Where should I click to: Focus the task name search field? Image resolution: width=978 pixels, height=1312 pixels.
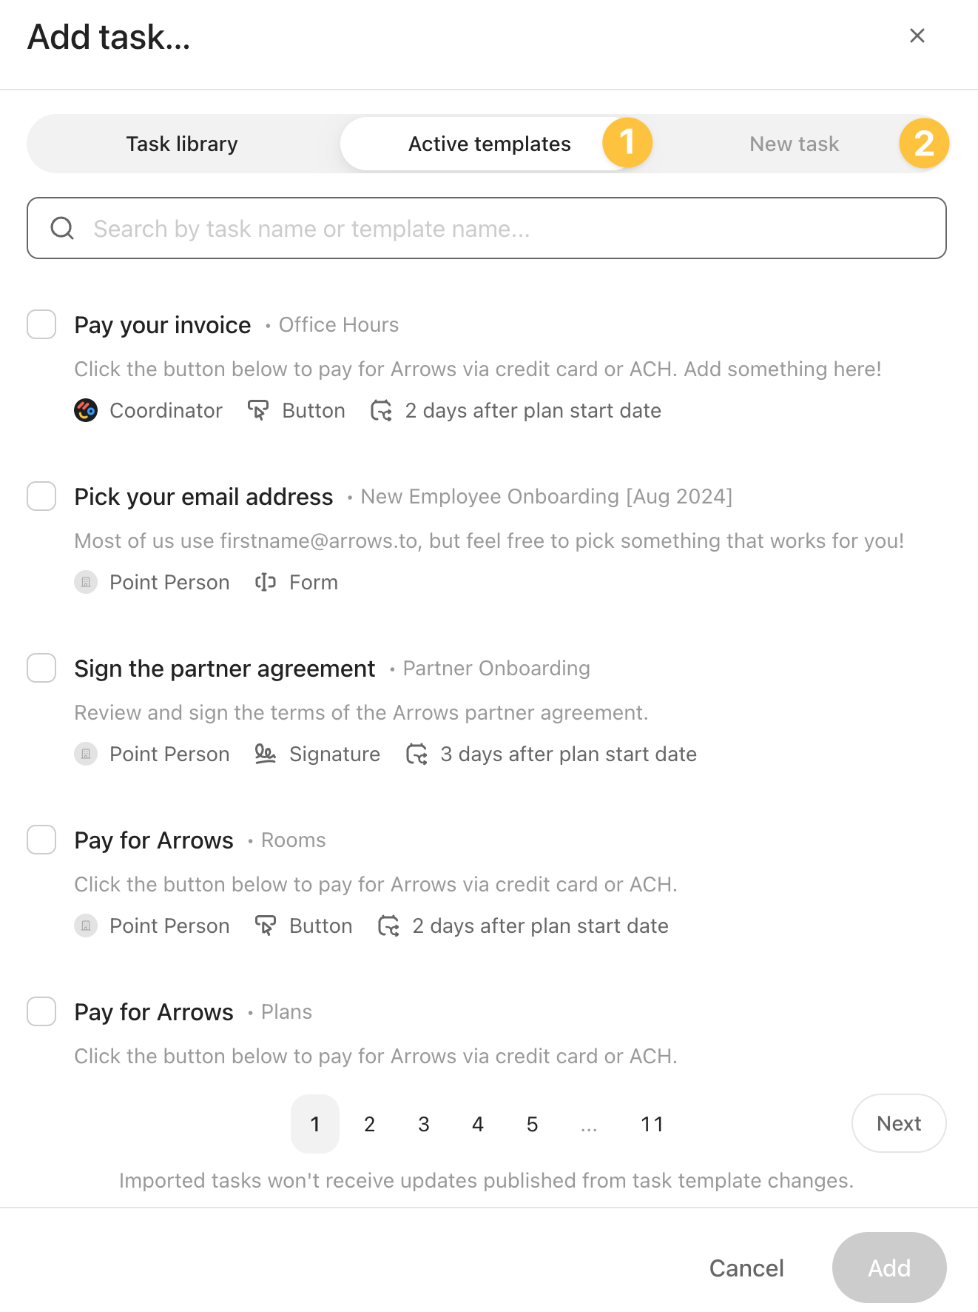pos(503,228)
